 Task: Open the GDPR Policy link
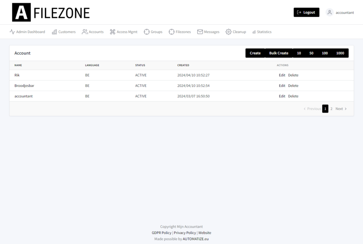(162, 233)
